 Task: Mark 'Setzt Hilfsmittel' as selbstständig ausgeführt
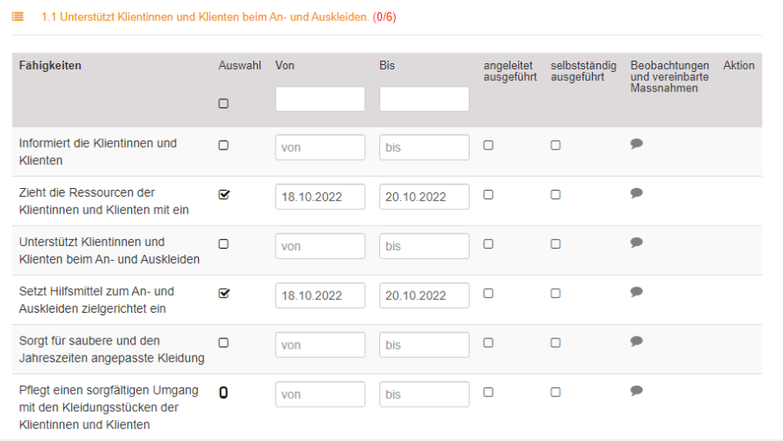click(x=556, y=293)
